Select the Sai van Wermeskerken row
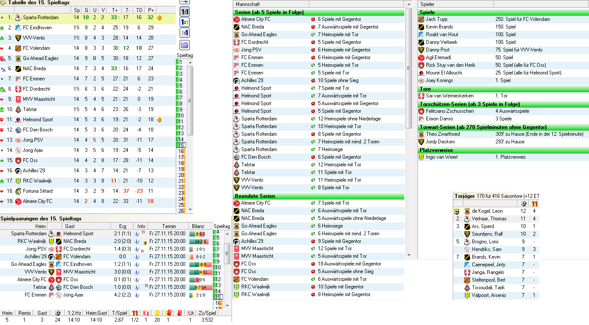 click(503, 96)
